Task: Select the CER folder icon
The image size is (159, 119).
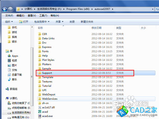Action: [x=39, y=34]
